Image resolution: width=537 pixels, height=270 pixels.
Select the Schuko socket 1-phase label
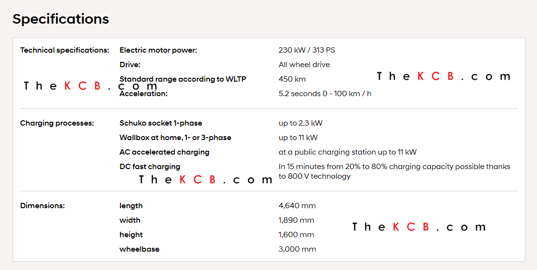161,123
